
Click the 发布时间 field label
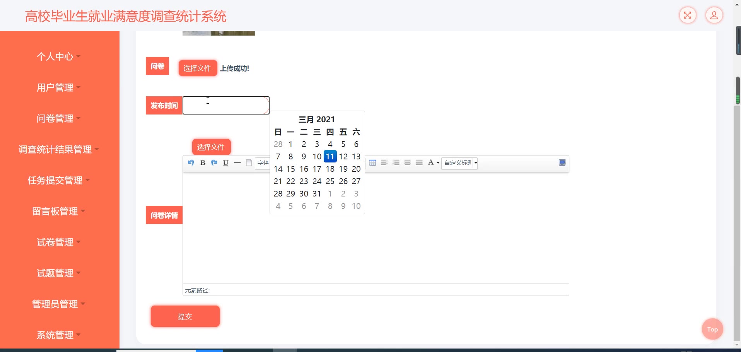164,106
